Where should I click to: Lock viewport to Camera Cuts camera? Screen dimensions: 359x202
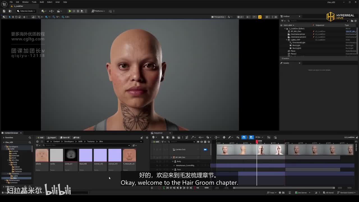point(205,150)
